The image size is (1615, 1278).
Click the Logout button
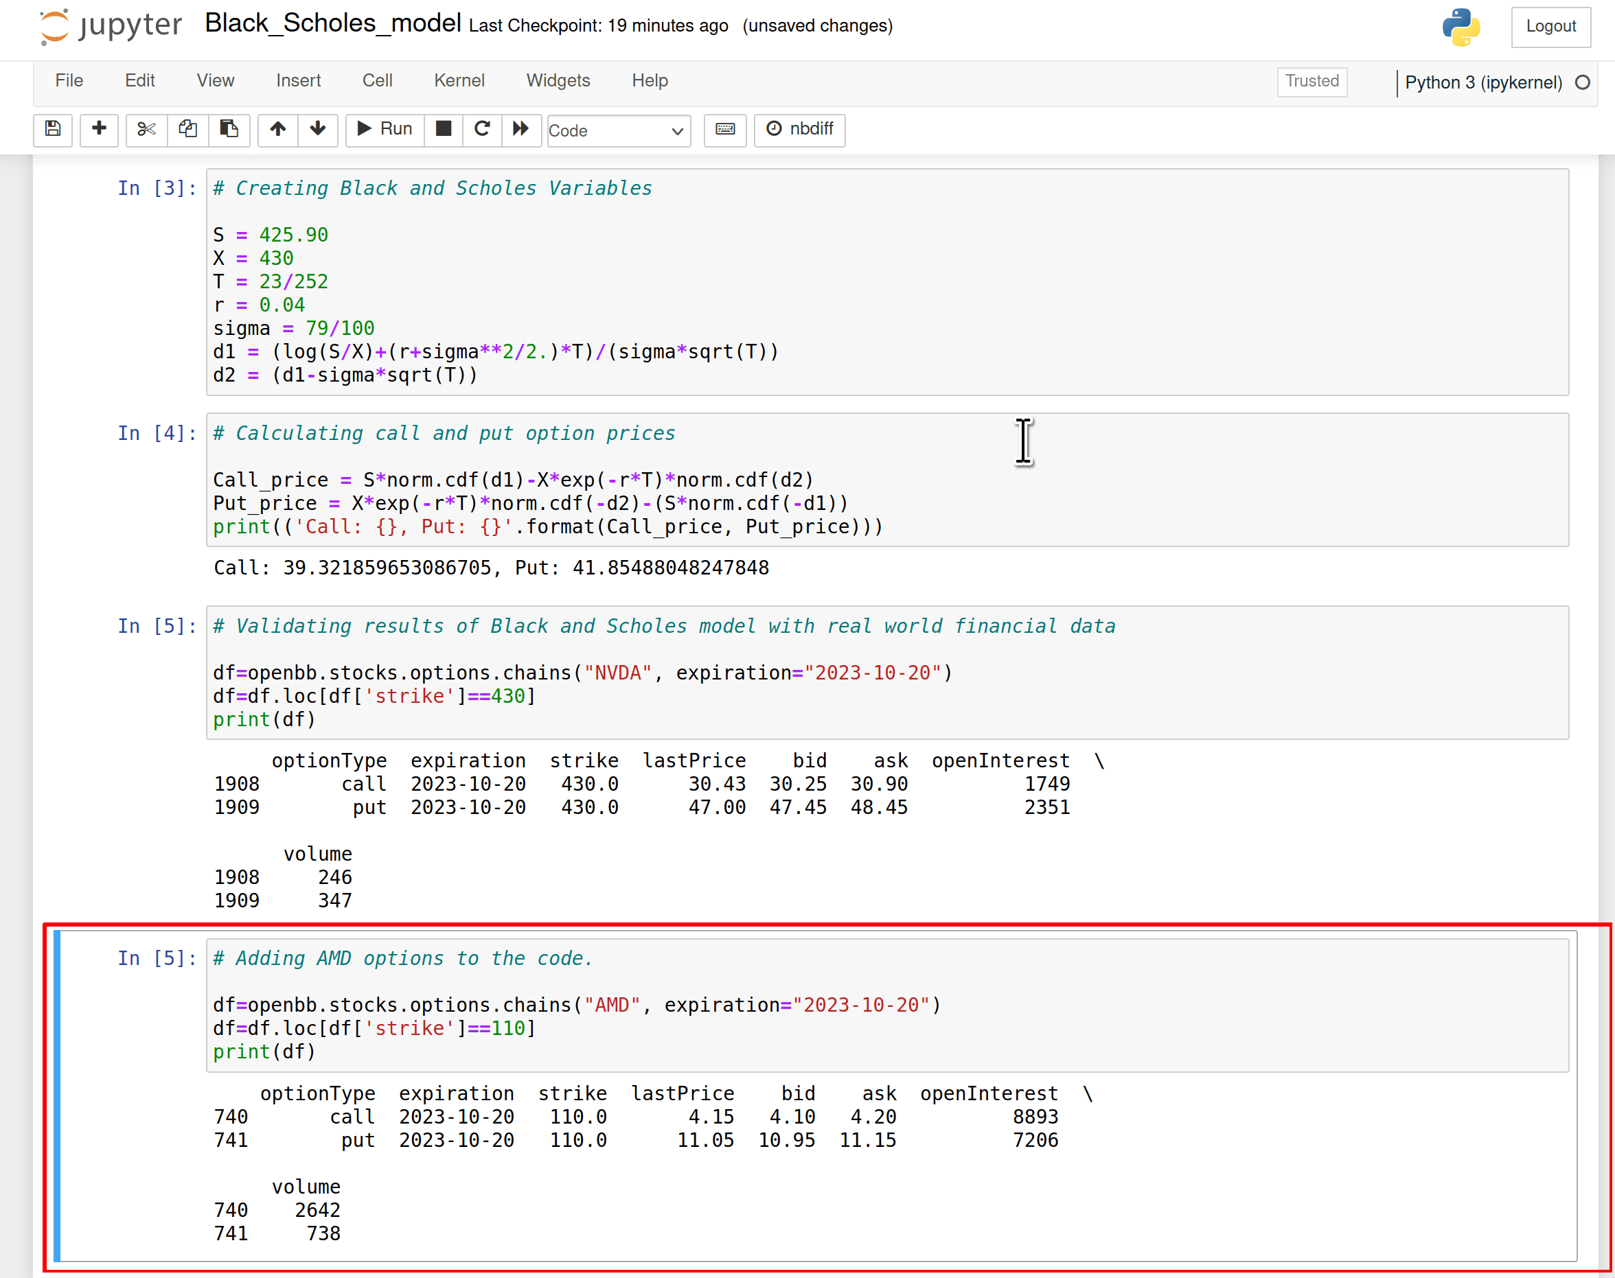pyautogui.click(x=1550, y=27)
